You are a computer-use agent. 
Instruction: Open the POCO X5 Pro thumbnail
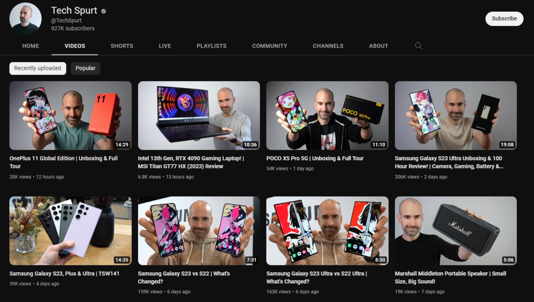coord(327,116)
